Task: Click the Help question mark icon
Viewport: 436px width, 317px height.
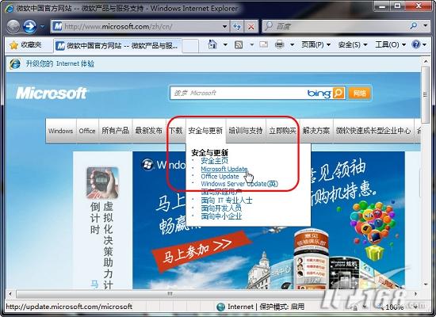Action: pyautogui.click(x=415, y=44)
